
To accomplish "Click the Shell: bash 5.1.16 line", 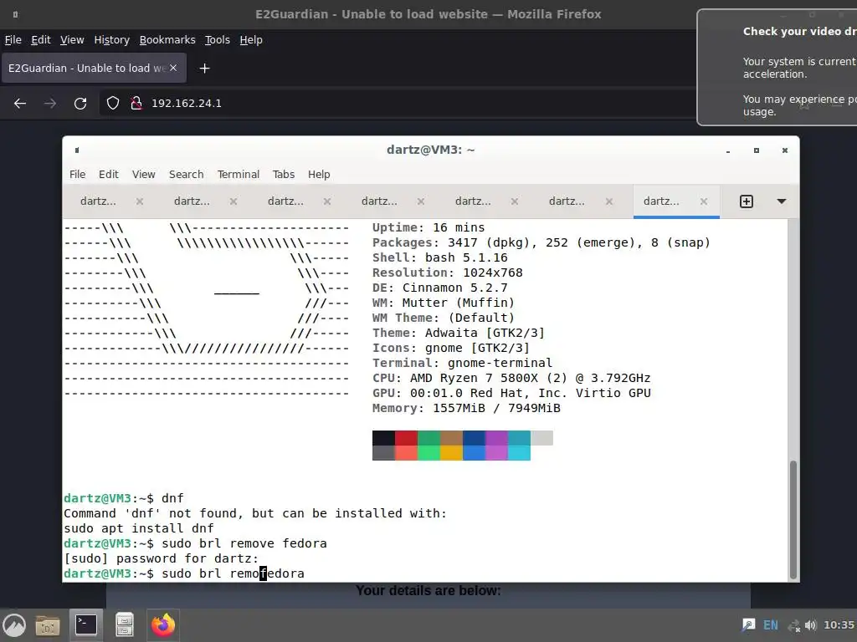I will [440, 257].
